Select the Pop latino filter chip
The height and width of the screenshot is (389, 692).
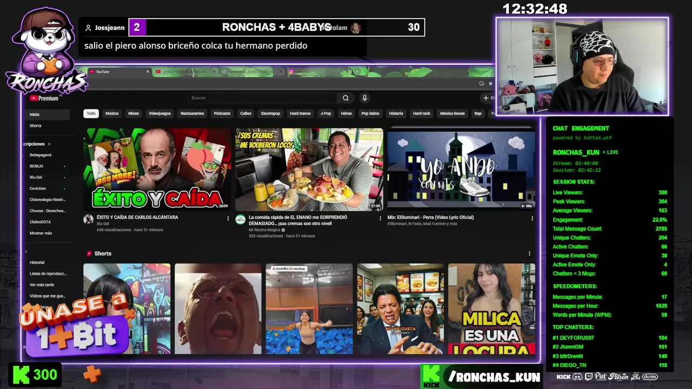point(370,113)
